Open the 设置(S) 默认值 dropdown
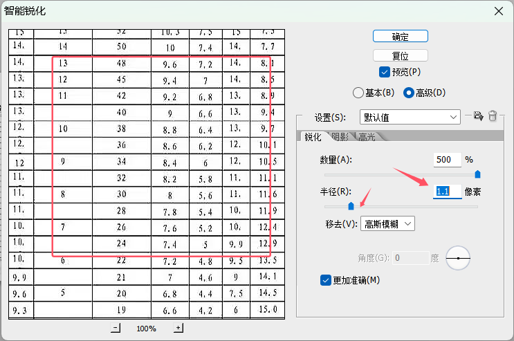The image size is (514, 341). click(410, 117)
